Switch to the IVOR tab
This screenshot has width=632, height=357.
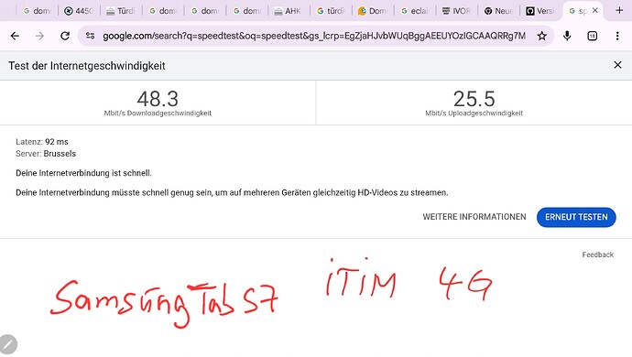(457, 11)
